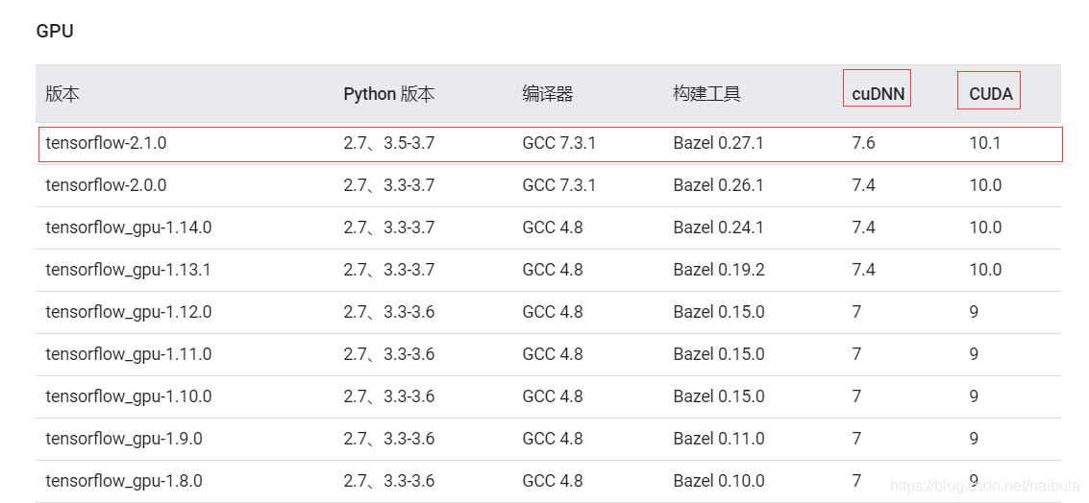Click the CUDA column header
Viewport: 1089px width, 503px height.
[991, 95]
